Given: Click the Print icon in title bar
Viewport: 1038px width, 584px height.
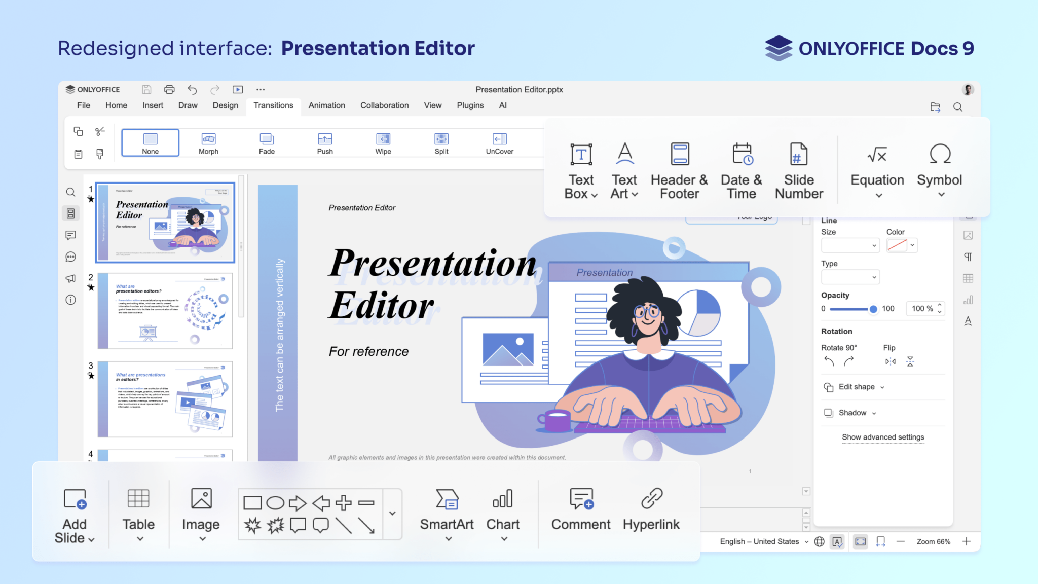Looking at the screenshot, I should point(169,90).
